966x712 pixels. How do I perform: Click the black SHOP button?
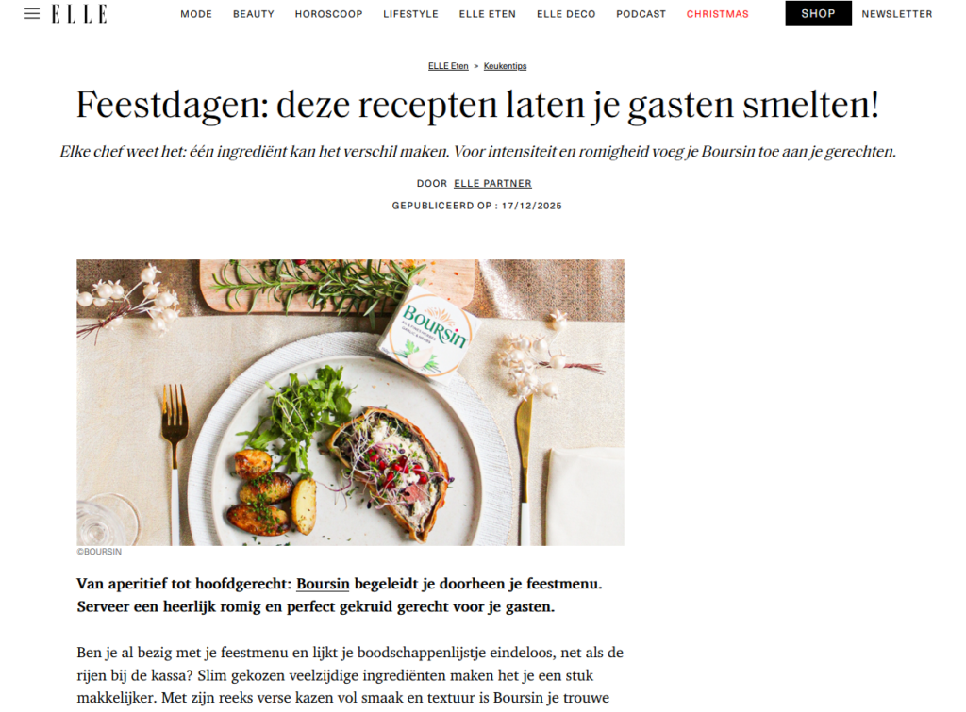tap(818, 13)
